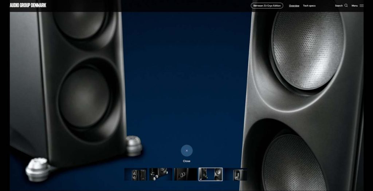Viewport: 373px width, 191px height.
Task: Click the Menu text label
Action: pyautogui.click(x=354, y=5)
